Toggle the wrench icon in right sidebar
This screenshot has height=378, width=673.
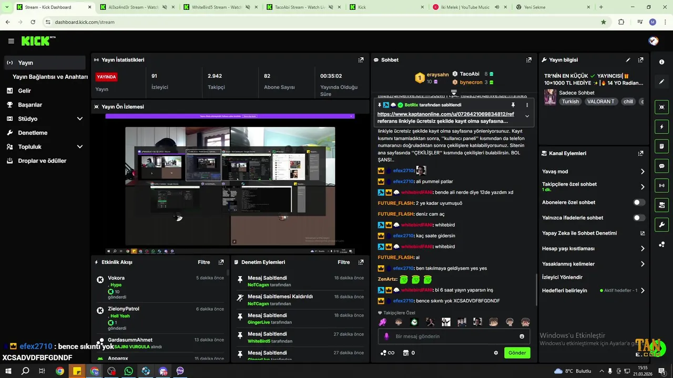pyautogui.click(x=661, y=225)
